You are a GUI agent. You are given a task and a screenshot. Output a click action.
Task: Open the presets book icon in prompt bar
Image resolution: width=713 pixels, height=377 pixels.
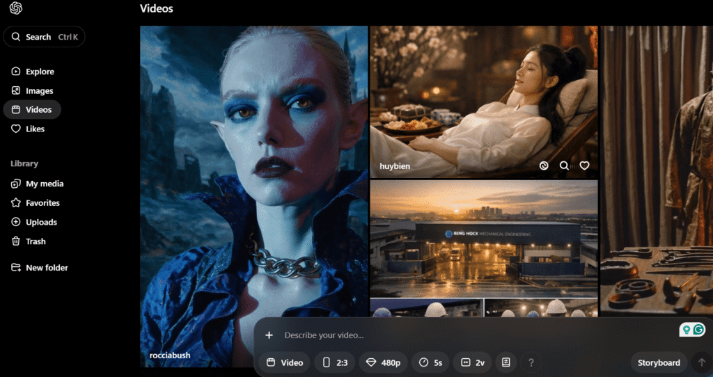coord(506,362)
